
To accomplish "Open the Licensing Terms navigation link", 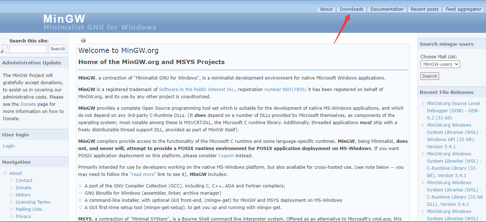I will [x=33, y=202].
